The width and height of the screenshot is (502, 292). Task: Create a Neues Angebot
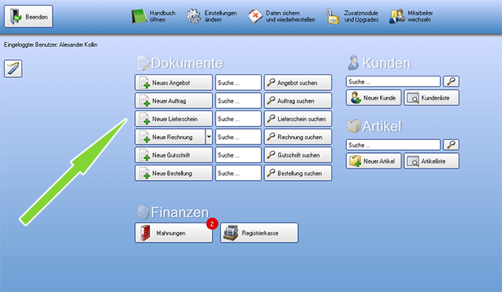174,83
